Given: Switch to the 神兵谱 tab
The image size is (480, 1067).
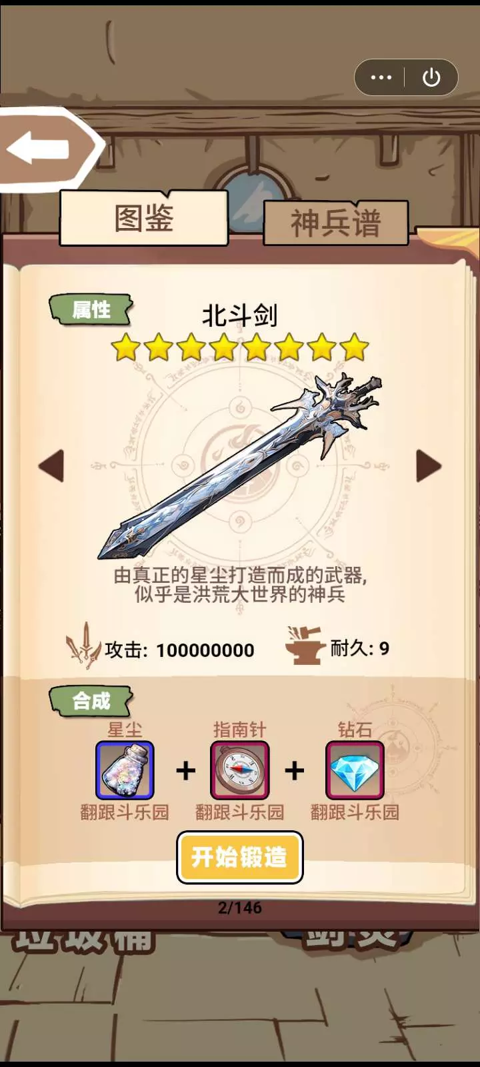Looking at the screenshot, I should [335, 223].
